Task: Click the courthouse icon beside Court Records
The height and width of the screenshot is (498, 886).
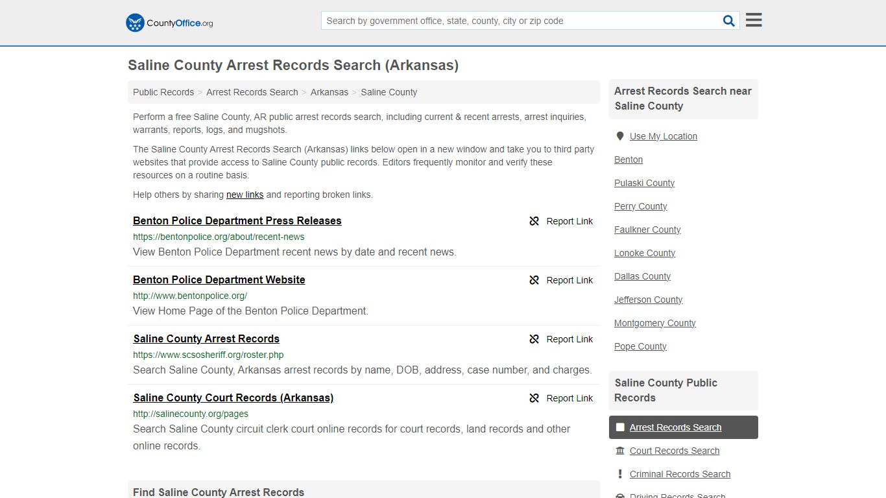Action: point(620,451)
